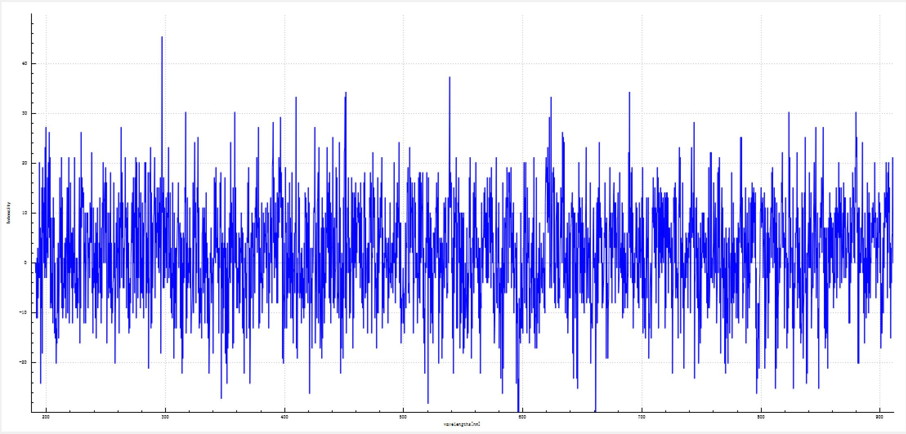Click the spike peak reaching 37 near 540 nm

coord(450,77)
